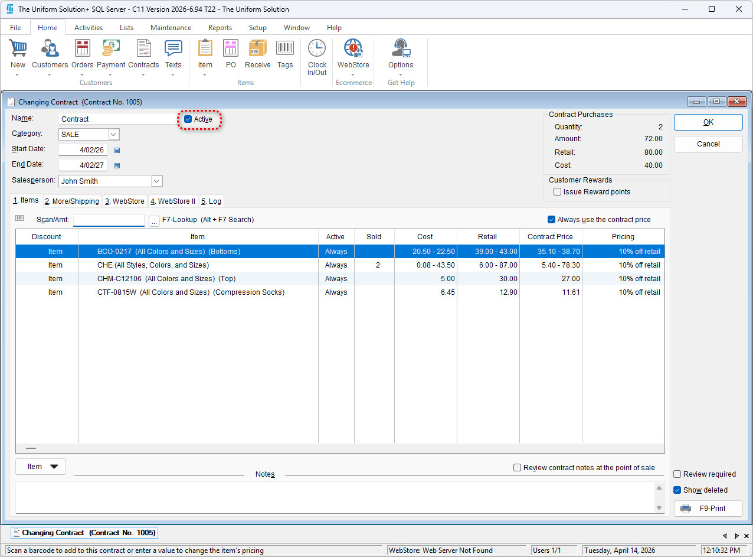Switch to the More/Shipping tab
This screenshot has height=557, width=753.
72,201
